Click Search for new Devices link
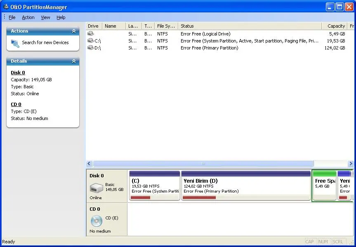Viewport: 356px width, 247px height. (45, 42)
